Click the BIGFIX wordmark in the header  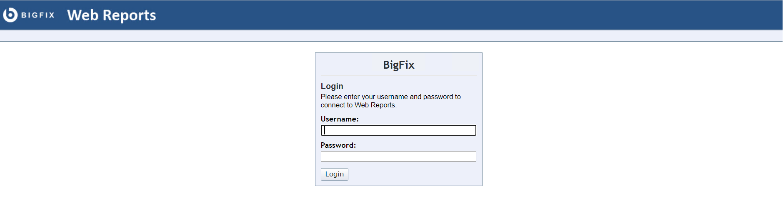coord(38,15)
